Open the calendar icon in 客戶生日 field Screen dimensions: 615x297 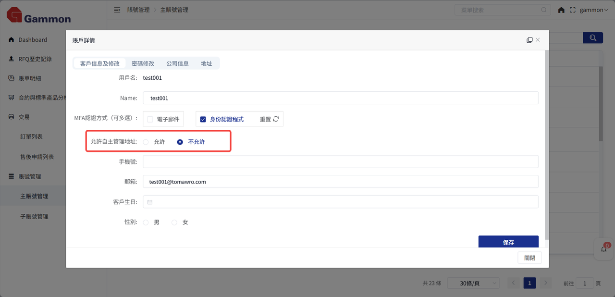pos(150,202)
